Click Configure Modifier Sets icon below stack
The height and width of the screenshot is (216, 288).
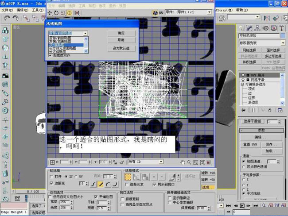[x=280, y=110]
